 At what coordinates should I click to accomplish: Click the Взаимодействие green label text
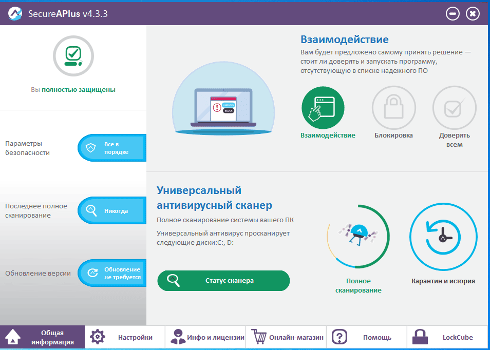click(328, 135)
